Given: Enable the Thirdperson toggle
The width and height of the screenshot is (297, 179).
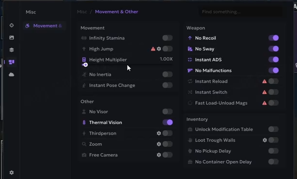Looking at the screenshot, I should tap(167, 133).
